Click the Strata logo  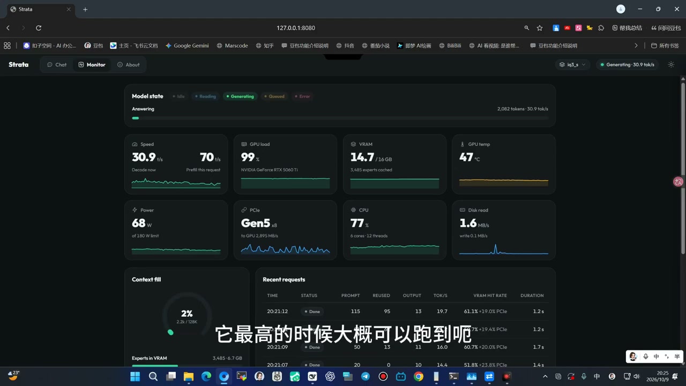pos(19,65)
